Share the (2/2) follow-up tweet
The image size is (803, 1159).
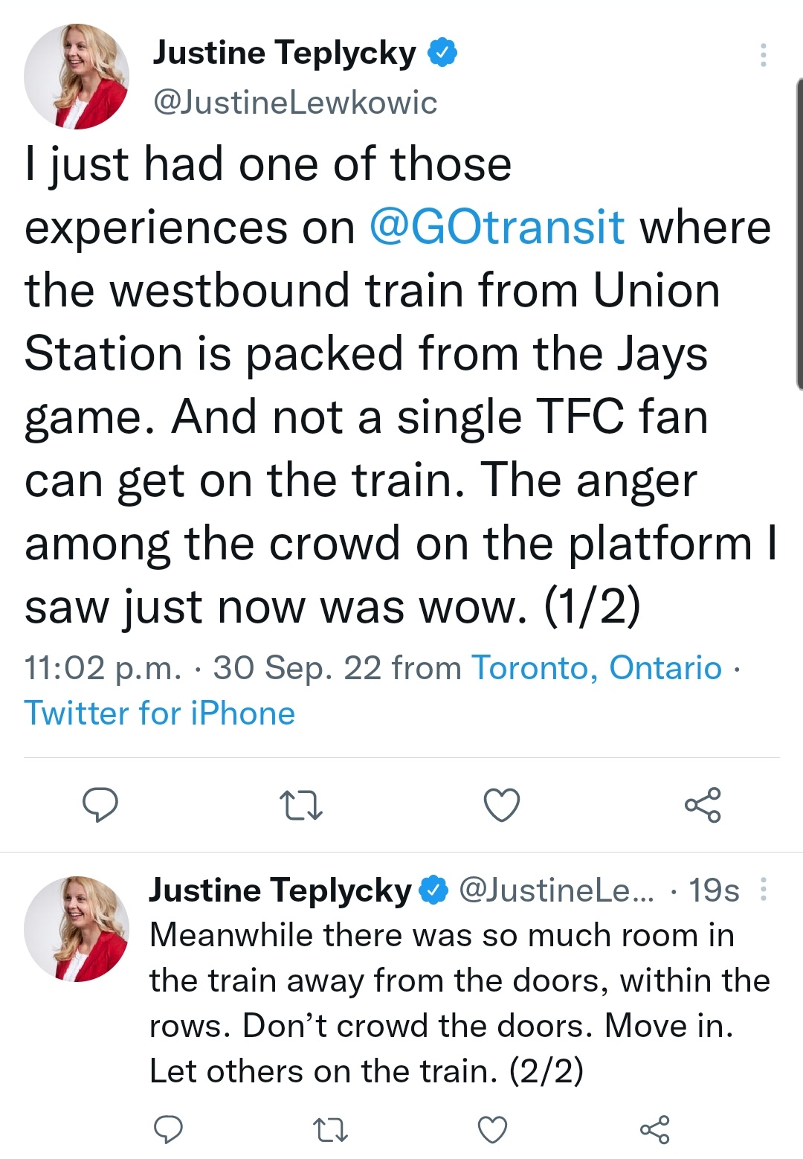(654, 1129)
